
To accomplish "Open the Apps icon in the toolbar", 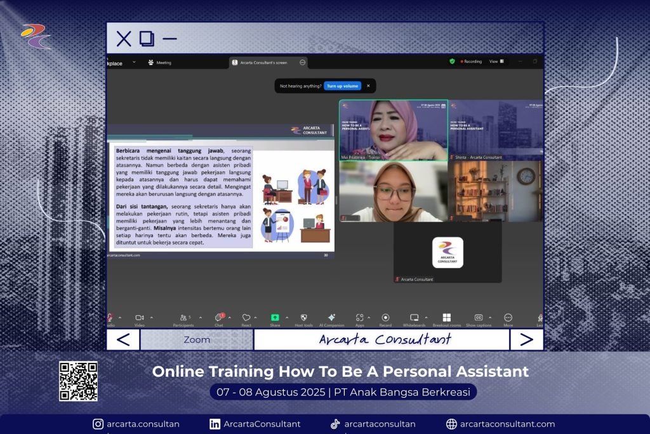I will [359, 318].
